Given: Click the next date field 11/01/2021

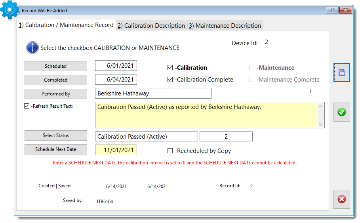Looking at the screenshot, I should point(116,150).
